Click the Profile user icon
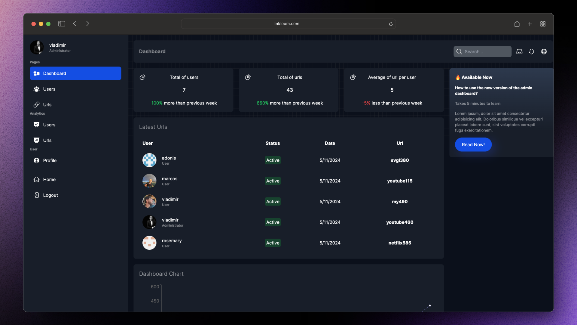The image size is (577, 325). click(36, 161)
